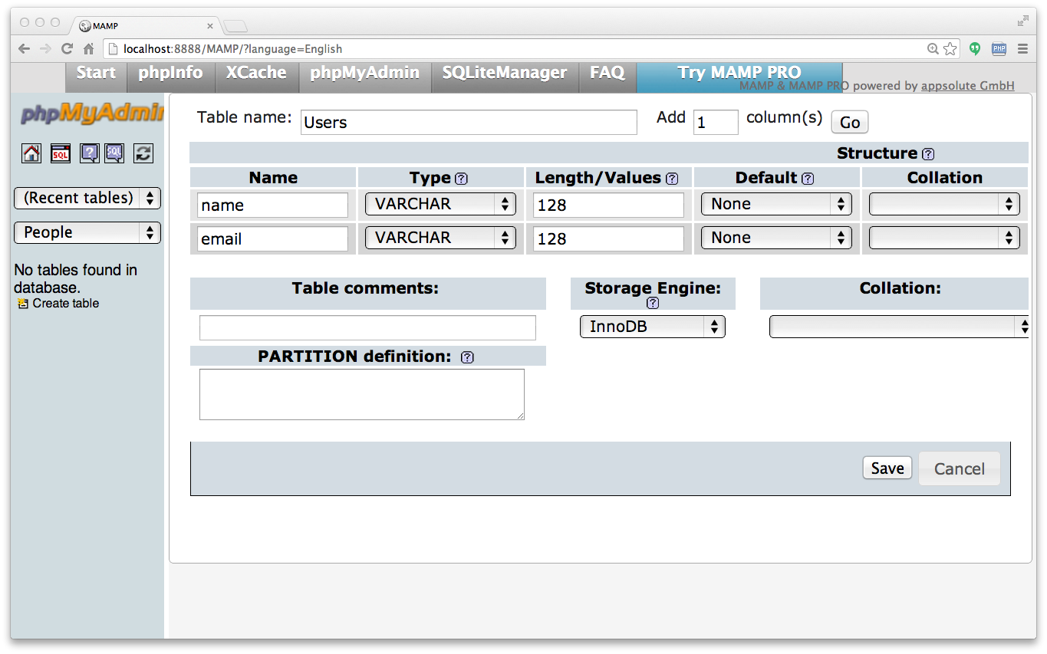Viewport: 1047px width, 654px height.
Task: Click the Create table link
Action: tap(66, 304)
